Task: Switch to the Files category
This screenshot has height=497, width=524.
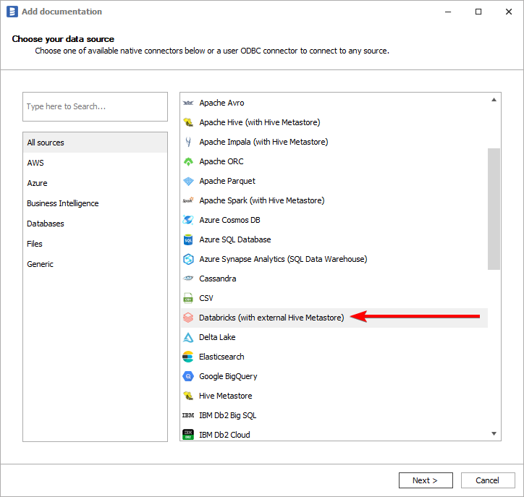Action: click(35, 244)
